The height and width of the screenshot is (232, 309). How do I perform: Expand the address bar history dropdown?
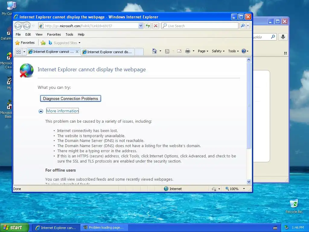click(141, 26)
